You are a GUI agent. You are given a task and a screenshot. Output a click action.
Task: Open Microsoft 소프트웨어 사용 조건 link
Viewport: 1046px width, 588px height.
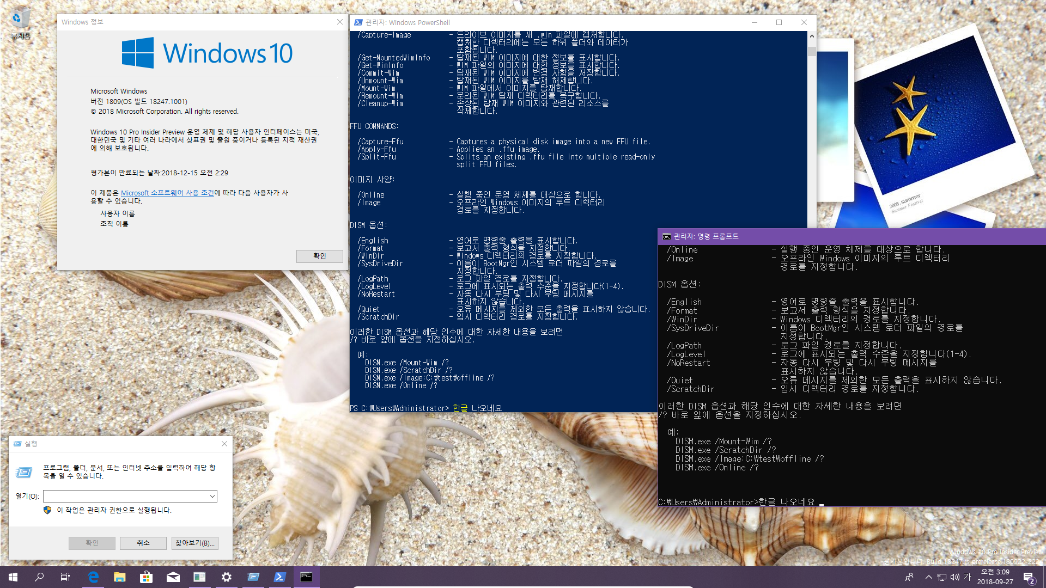[x=167, y=193]
